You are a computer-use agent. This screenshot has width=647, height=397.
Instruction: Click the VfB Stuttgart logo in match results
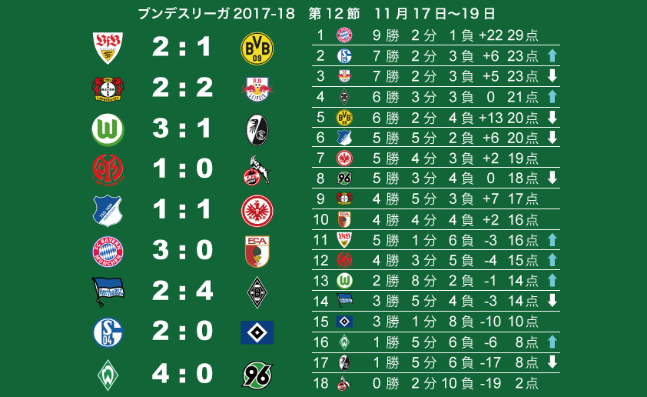click(x=108, y=48)
